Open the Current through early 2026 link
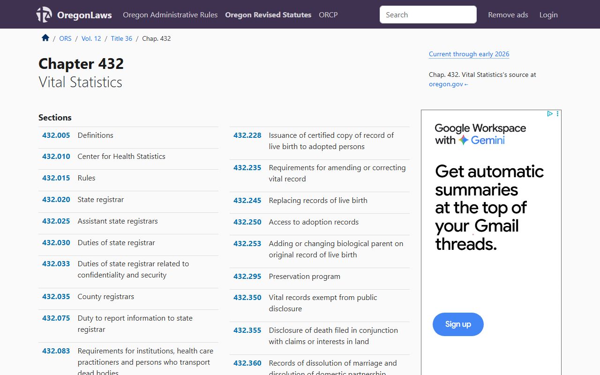Image resolution: width=600 pixels, height=375 pixels. (469, 54)
